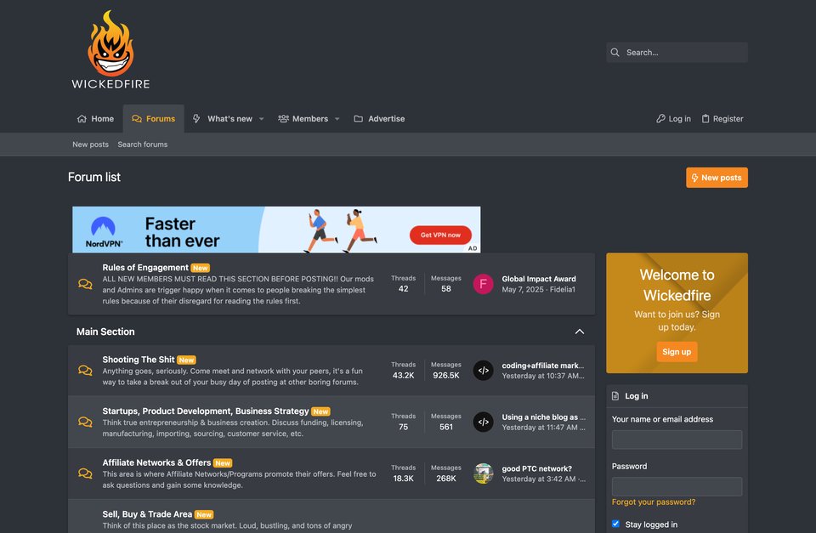816x533 pixels.
Task: Click the Main Section heading
Action: click(x=105, y=332)
